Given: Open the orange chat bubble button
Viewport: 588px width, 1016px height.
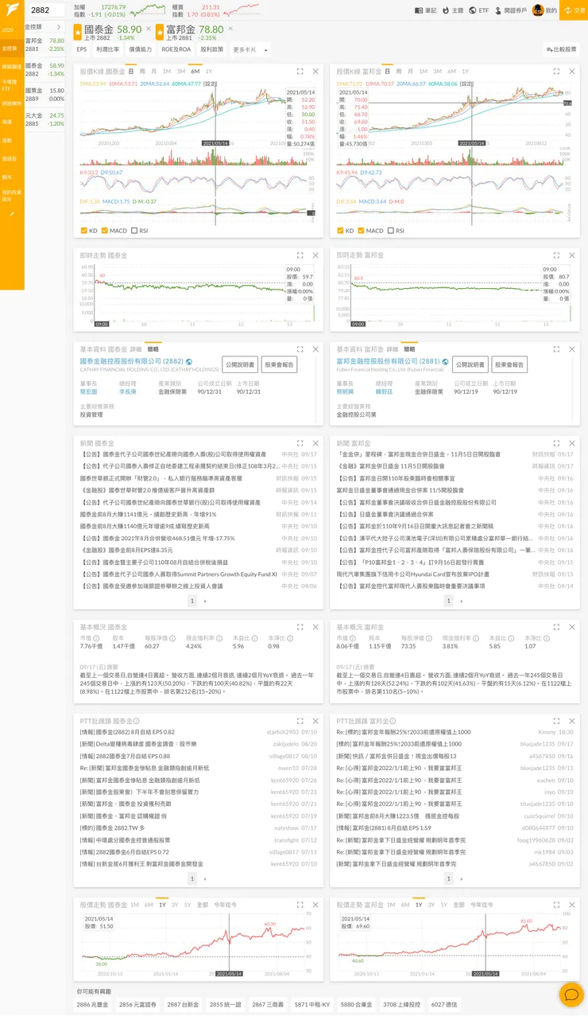Looking at the screenshot, I should (571, 994).
